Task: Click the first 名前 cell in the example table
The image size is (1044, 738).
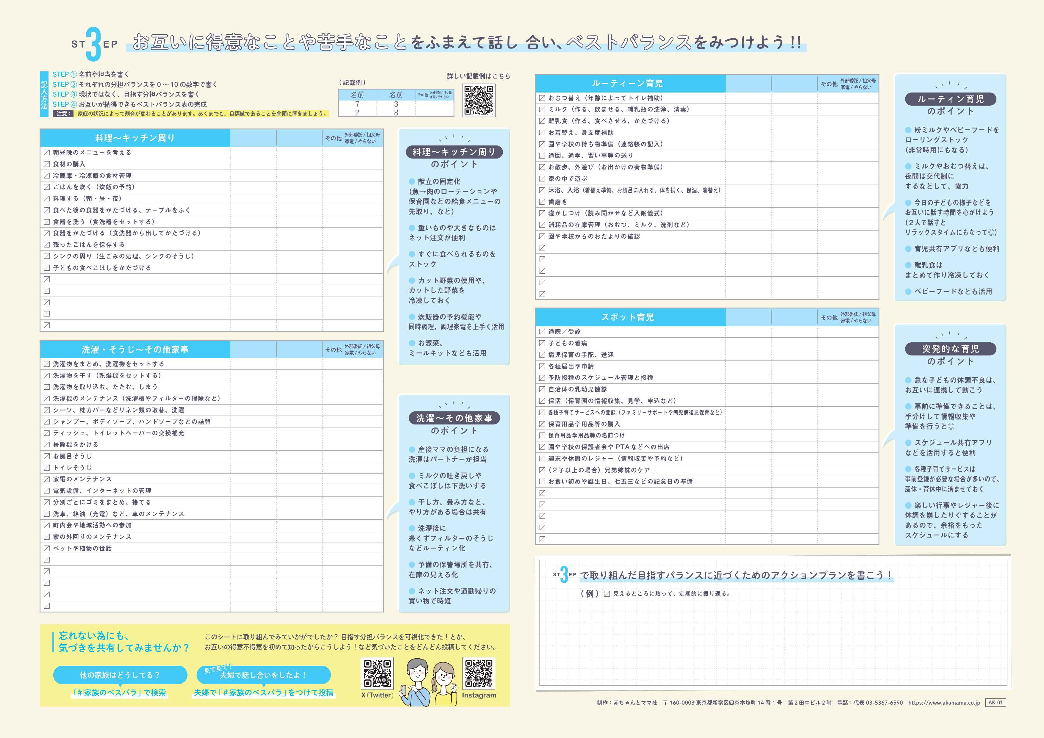Action: coord(357,95)
